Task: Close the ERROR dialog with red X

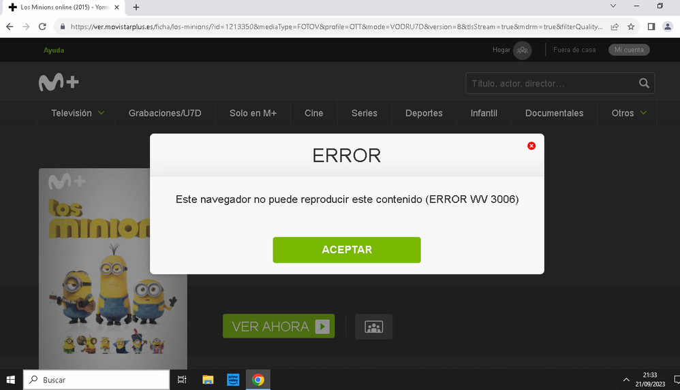Action: [x=531, y=146]
